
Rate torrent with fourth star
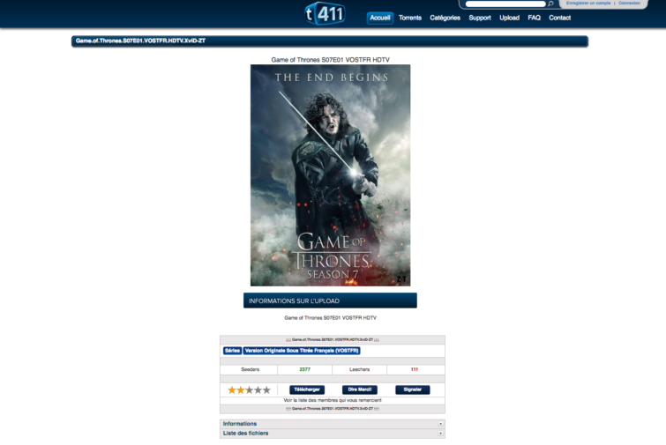258,389
